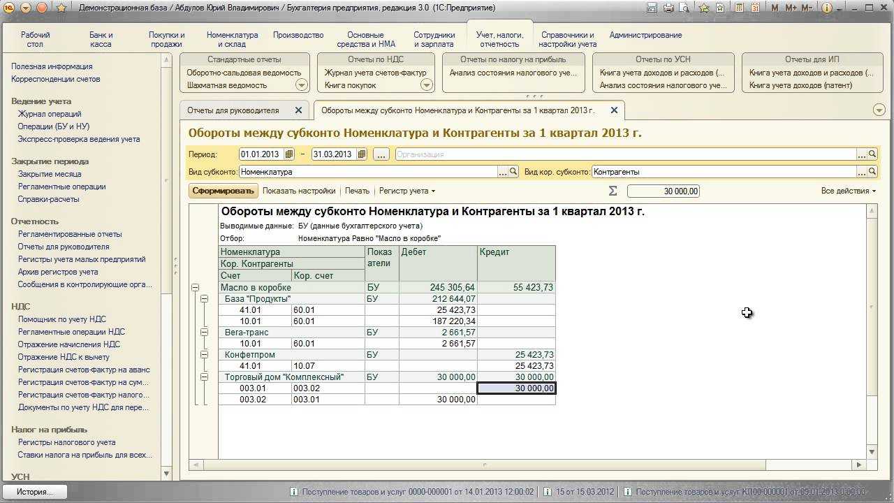894x503 pixels.
Task: Open Сотрудники и зарплата section
Action: tap(434, 39)
